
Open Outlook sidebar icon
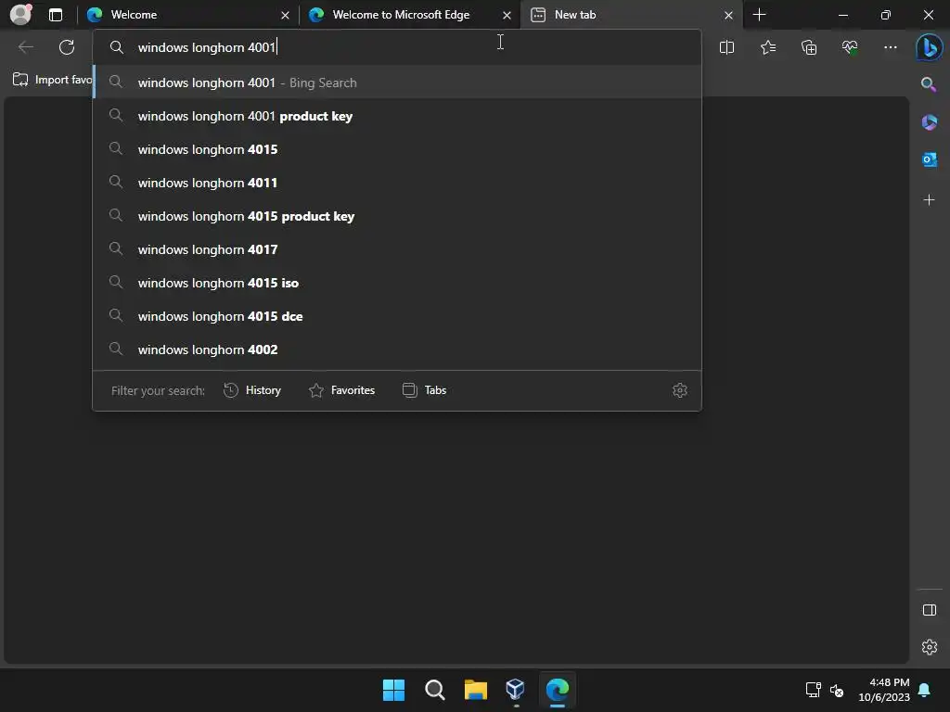[929, 159]
